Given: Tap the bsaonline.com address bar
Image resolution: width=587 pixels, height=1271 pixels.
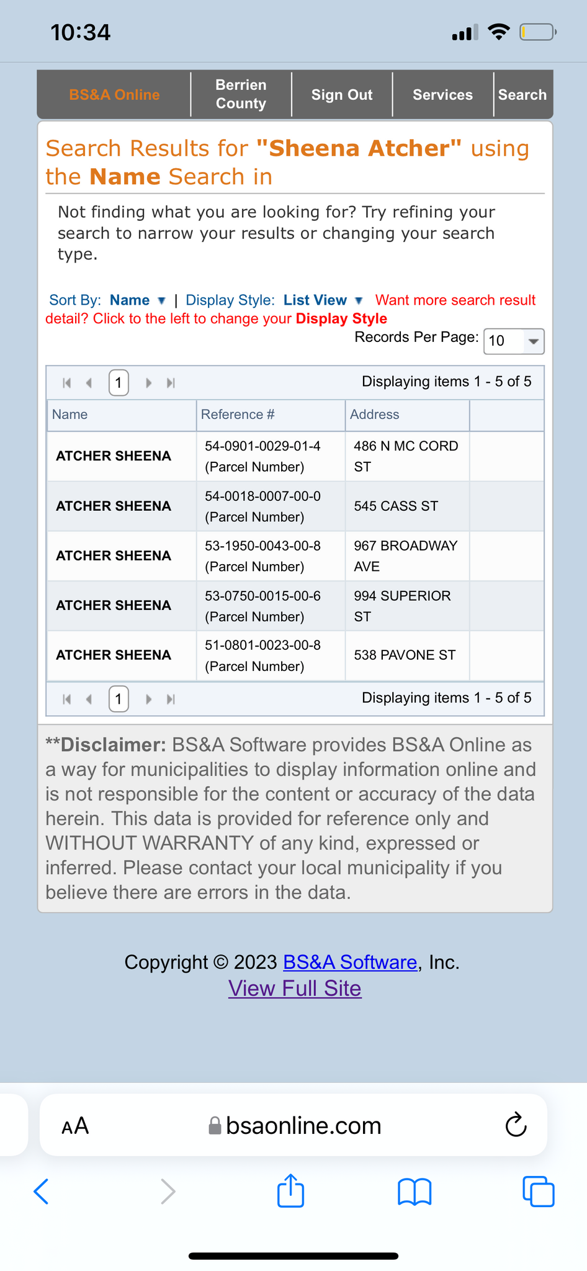Looking at the screenshot, I should (x=303, y=1126).
